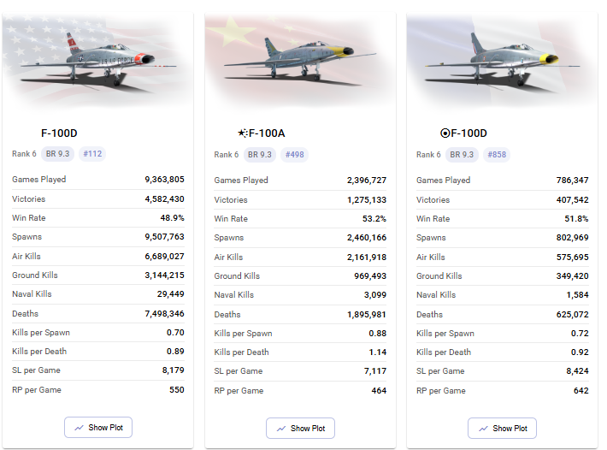Click the roundel icon beside French F-100D
This screenshot has height=450, width=607.
[445, 133]
